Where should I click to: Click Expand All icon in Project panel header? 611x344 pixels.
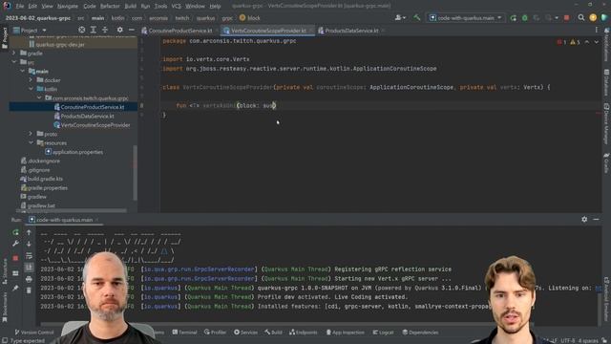[x=94, y=30]
